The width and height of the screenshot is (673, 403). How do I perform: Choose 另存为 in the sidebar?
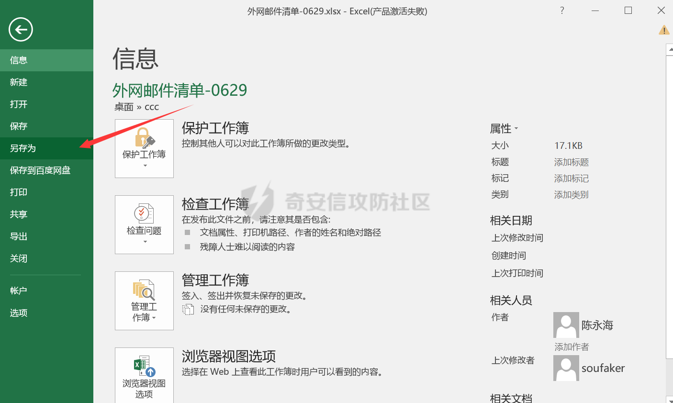(x=46, y=148)
